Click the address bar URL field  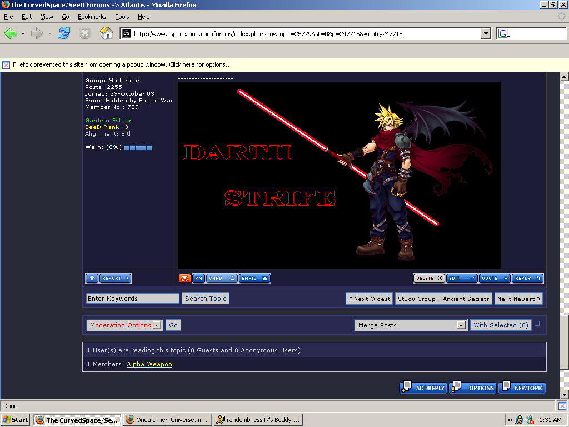coord(307,34)
